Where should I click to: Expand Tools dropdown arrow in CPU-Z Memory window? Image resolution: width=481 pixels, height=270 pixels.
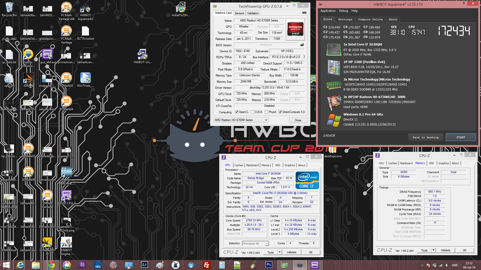[x=433, y=250]
